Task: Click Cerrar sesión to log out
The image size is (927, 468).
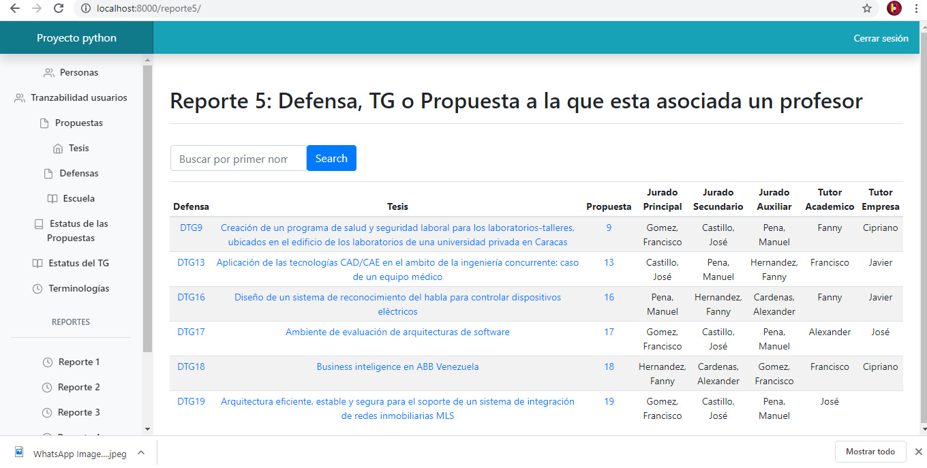Action: click(x=881, y=39)
